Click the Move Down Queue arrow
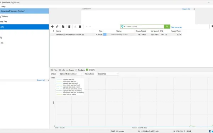 (x=90, y=27)
